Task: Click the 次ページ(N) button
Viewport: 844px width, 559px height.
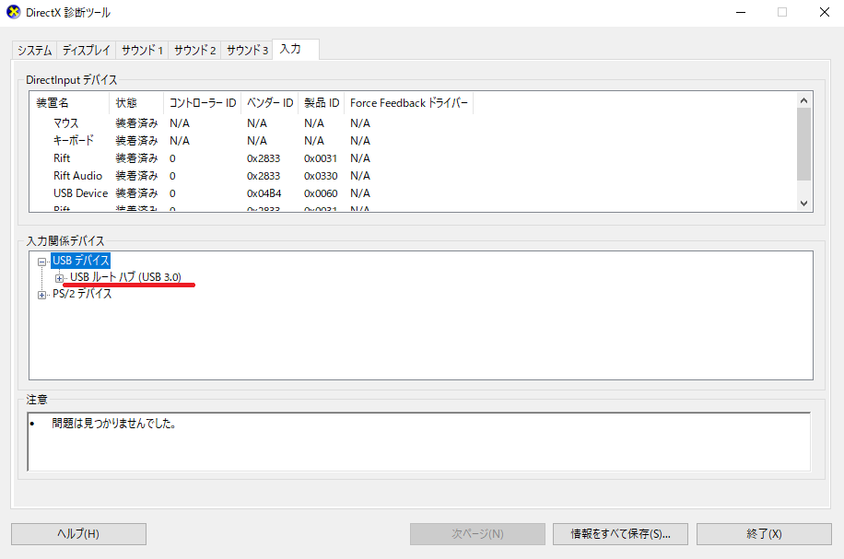Action: click(477, 534)
